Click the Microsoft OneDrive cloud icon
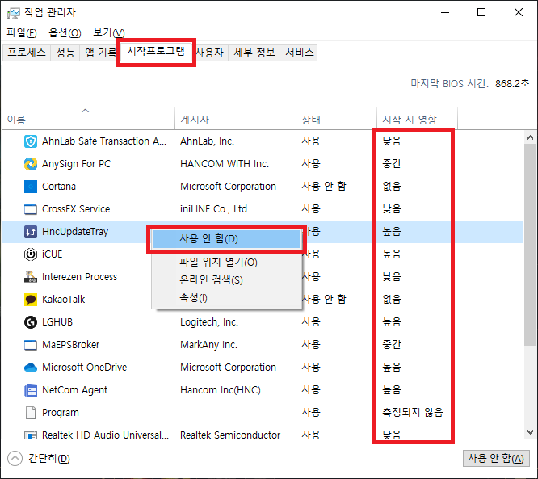 (31, 368)
